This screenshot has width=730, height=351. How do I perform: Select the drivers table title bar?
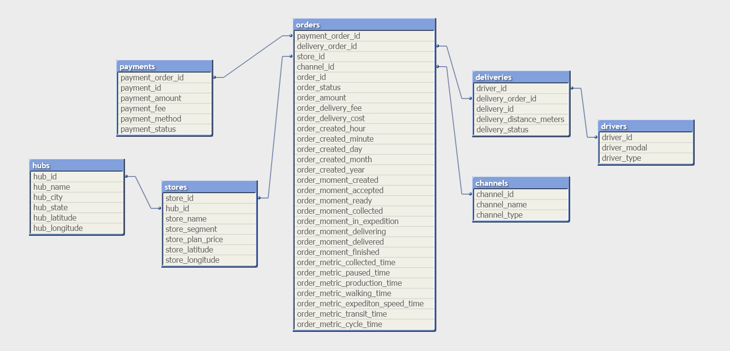(646, 126)
